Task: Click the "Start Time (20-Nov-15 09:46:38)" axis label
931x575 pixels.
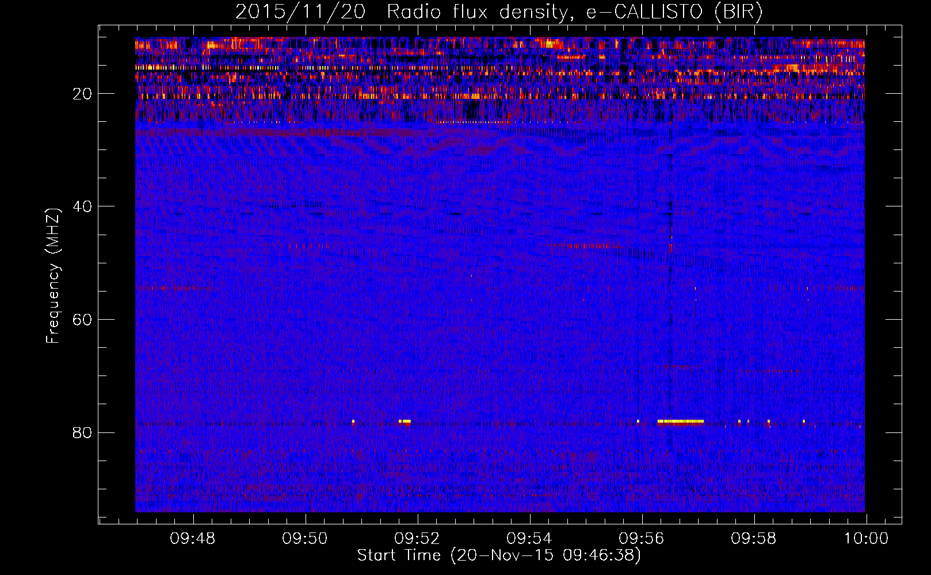Action: coord(499,555)
